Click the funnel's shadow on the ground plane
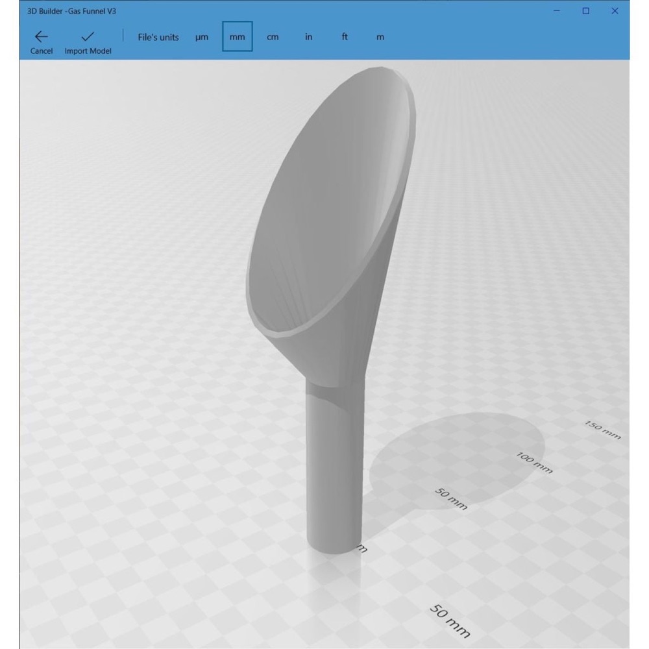The width and height of the screenshot is (649, 649). pos(456,459)
